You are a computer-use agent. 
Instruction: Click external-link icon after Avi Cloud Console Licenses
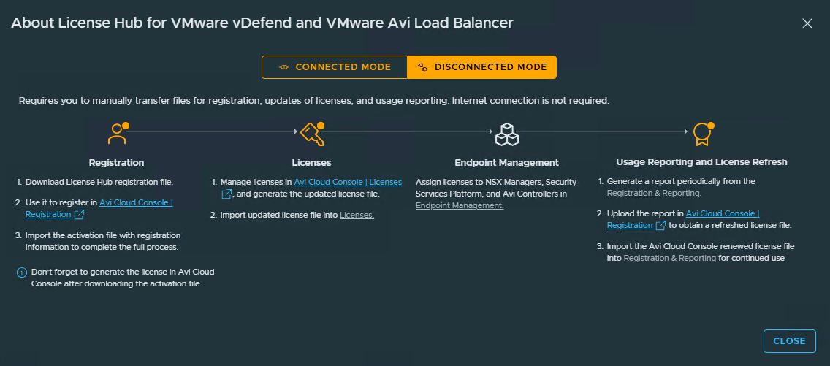pos(226,194)
